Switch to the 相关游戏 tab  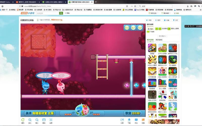coord(150,40)
